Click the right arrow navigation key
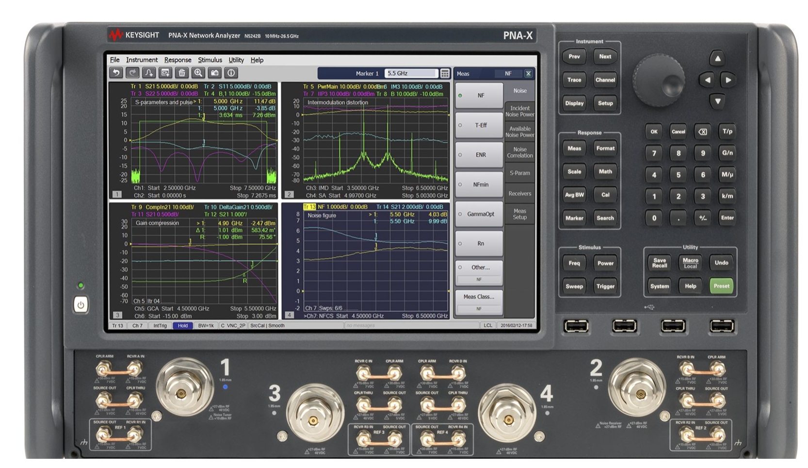 point(728,80)
